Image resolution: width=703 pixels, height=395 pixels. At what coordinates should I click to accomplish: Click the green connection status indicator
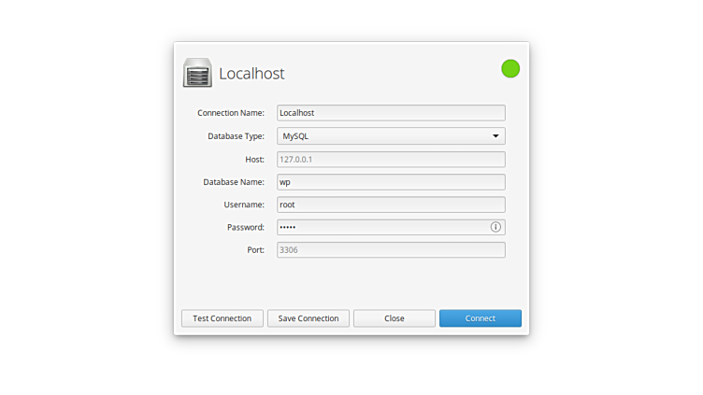510,68
